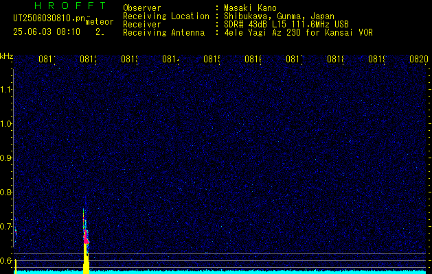Click the yellow intensity spike at 0812

pos(87,258)
